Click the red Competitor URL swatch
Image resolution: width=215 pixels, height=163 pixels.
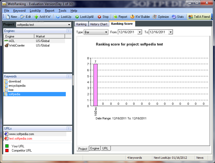(7, 151)
